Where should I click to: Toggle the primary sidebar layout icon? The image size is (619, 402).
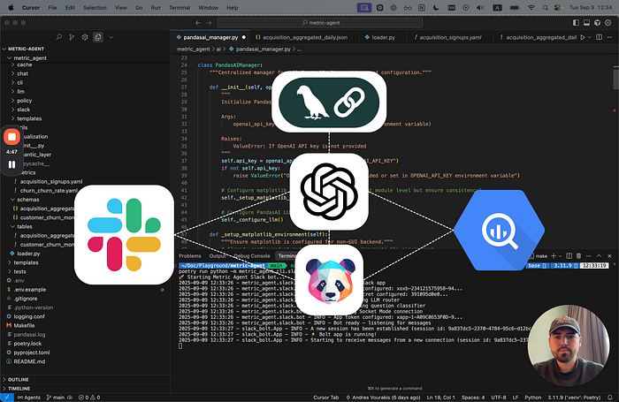(576, 23)
